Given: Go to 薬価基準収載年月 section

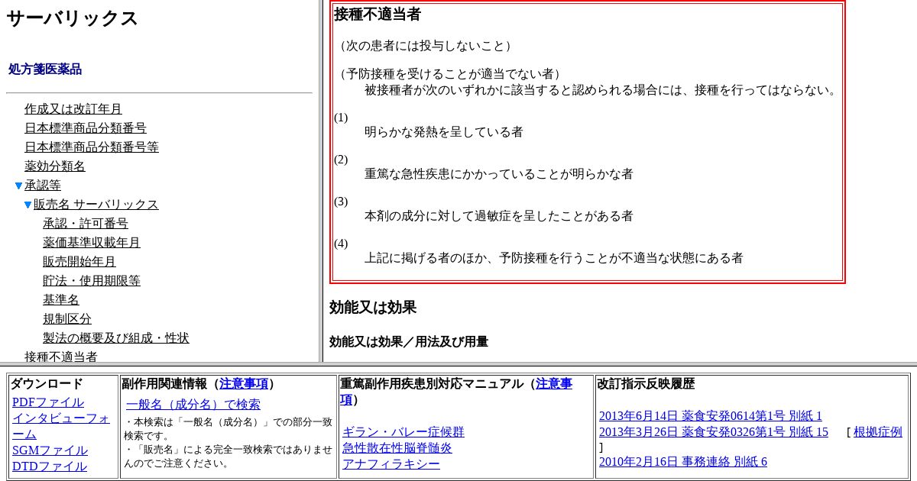Looking at the screenshot, I should coord(92,243).
